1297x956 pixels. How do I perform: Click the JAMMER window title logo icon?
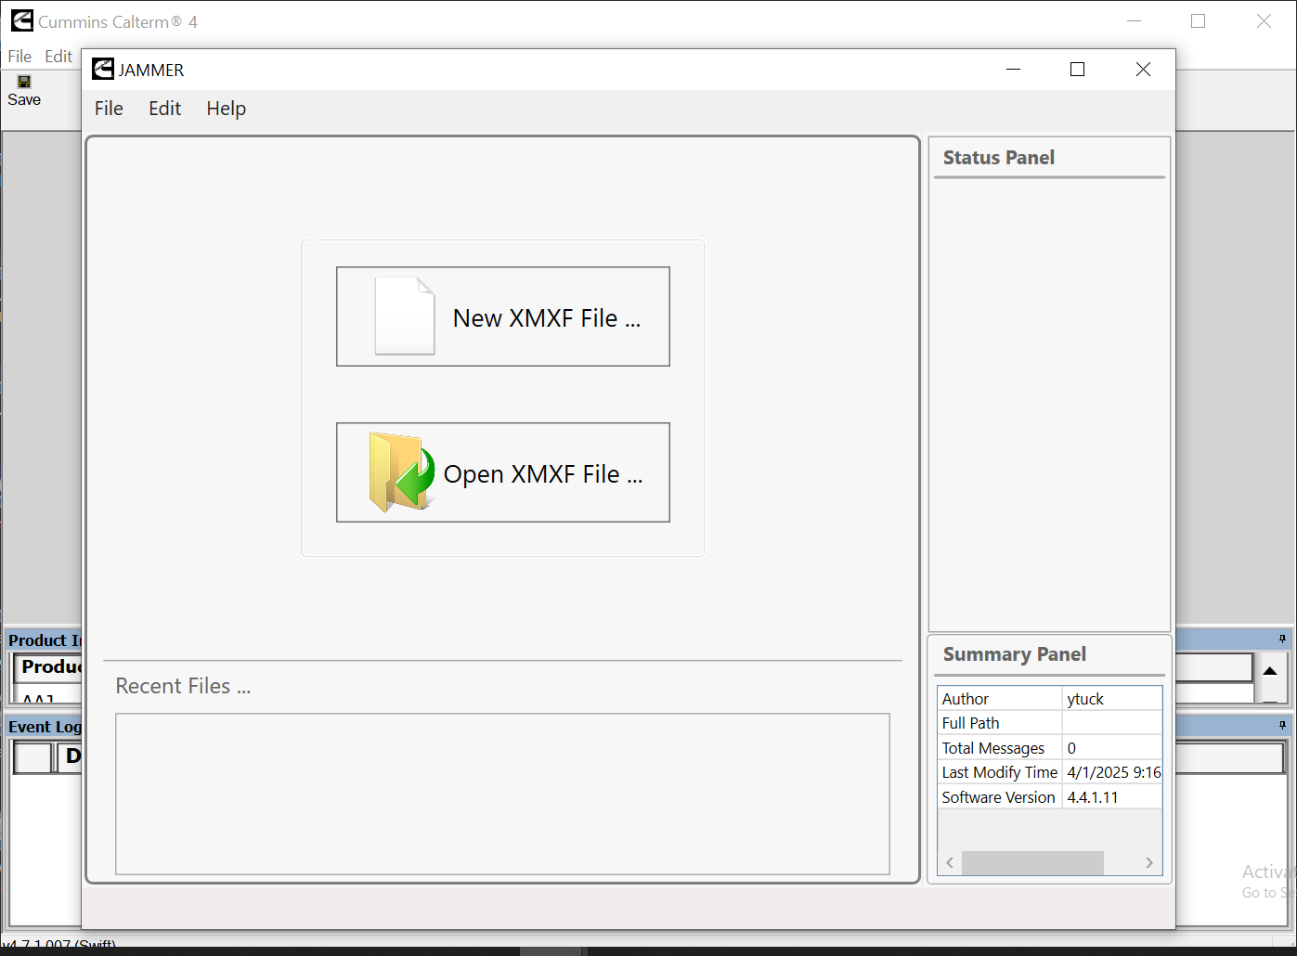[103, 70]
